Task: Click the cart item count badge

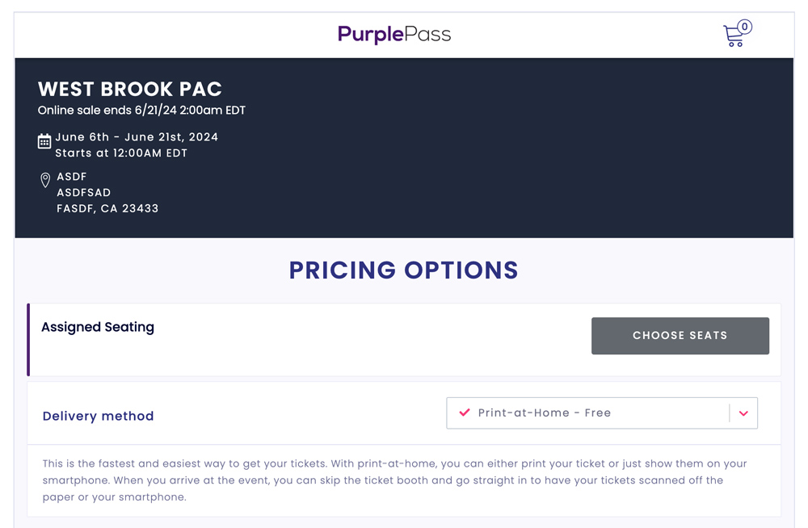Action: click(x=744, y=27)
